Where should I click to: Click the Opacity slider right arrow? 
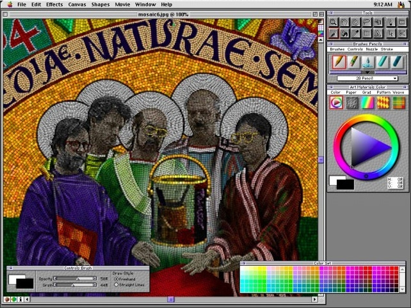click(x=95, y=279)
